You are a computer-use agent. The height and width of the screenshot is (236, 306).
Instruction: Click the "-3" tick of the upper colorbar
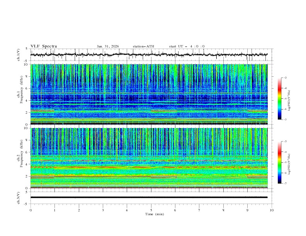point(285,78)
